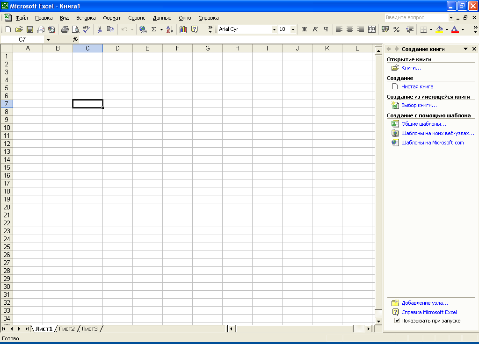Viewport: 479px width, 344px height.
Task: Open the 'Общие шаблоны...' link
Action: (x=424, y=123)
